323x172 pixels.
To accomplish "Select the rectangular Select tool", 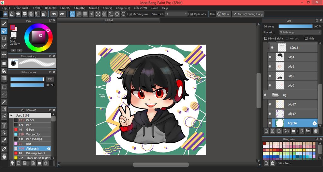I will tap(4, 87).
